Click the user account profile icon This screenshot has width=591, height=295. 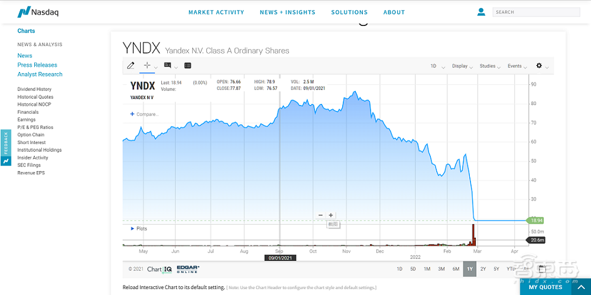(x=481, y=12)
